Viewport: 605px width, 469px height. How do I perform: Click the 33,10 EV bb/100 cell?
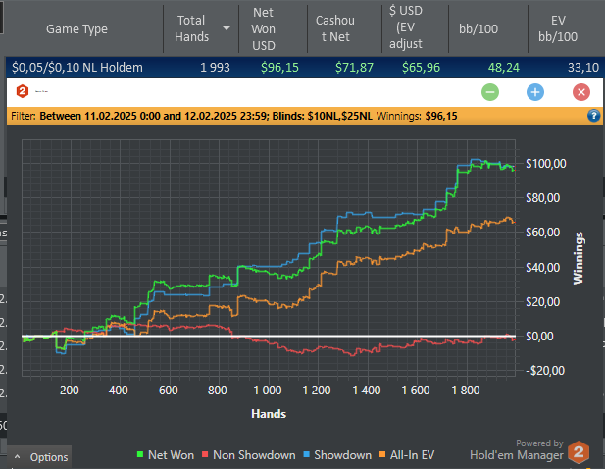click(x=583, y=68)
